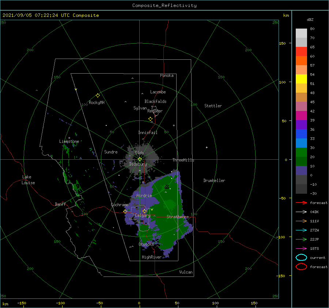This screenshot has height=308, width=329.
Task: Click the yellow radar site diamond at center
Action: click(x=140, y=159)
